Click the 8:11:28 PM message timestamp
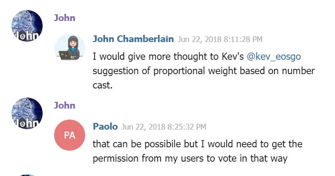 (220, 40)
